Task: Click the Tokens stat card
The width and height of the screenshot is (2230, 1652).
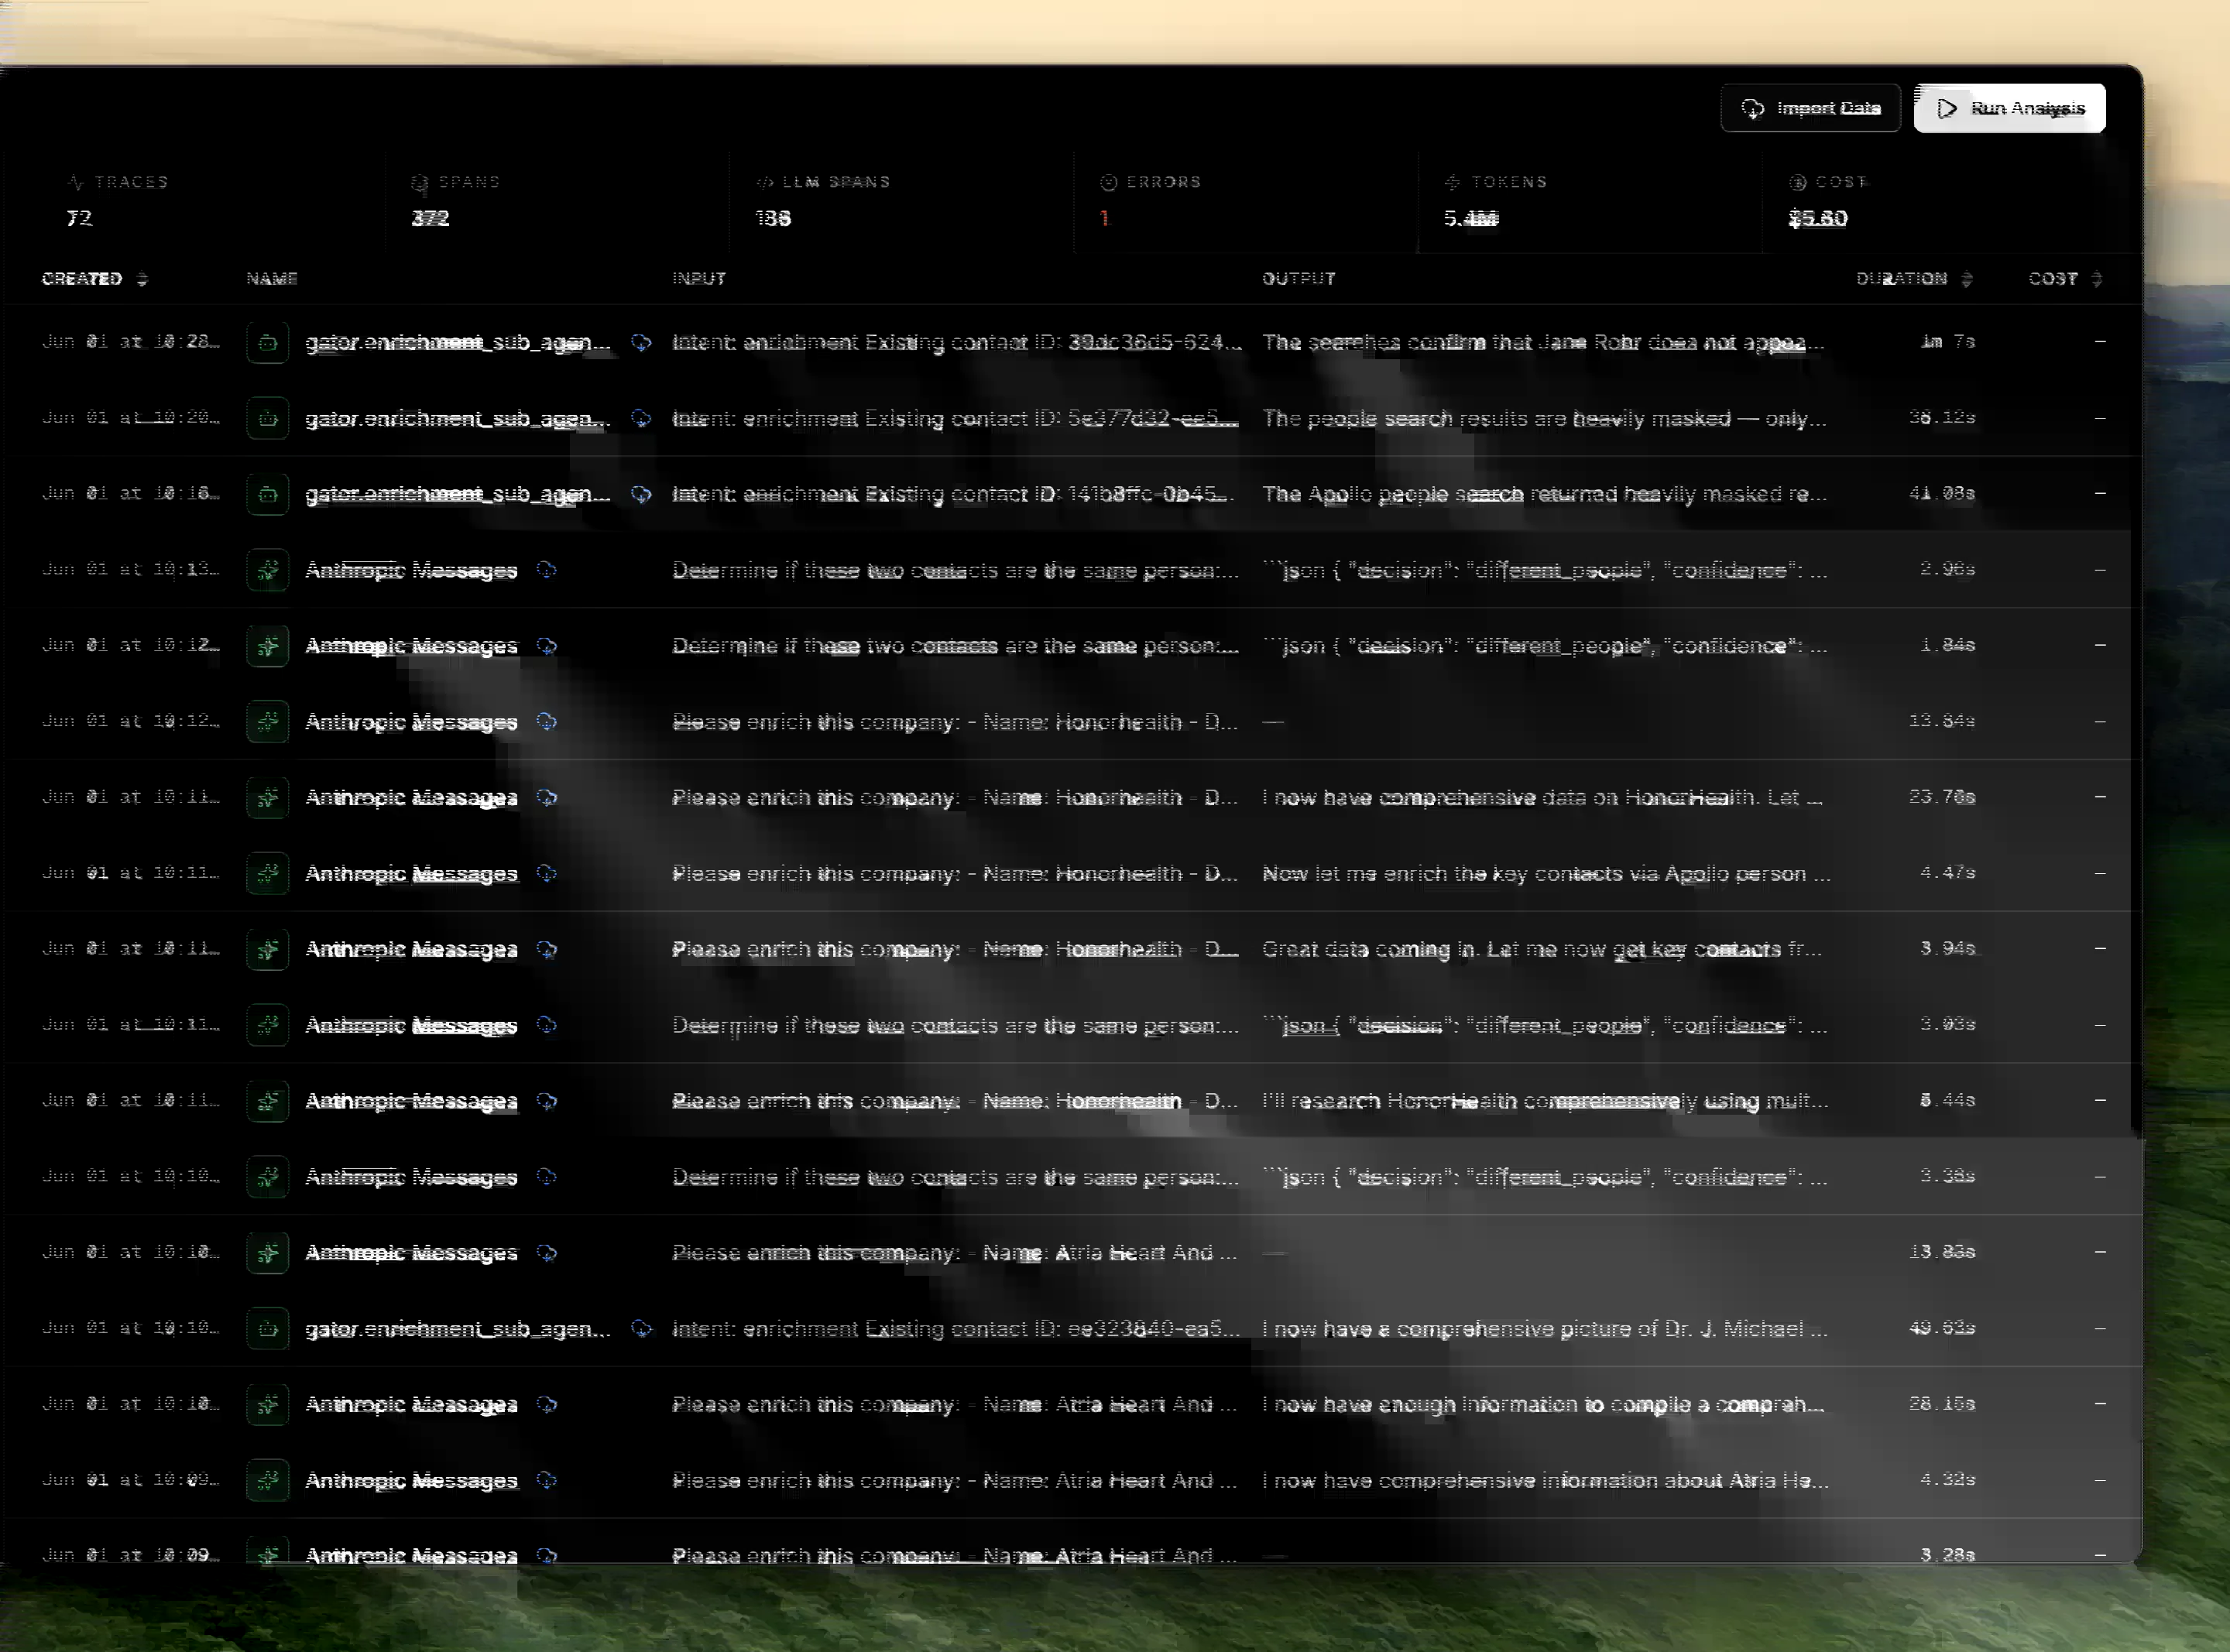Action: pyautogui.click(x=1590, y=201)
